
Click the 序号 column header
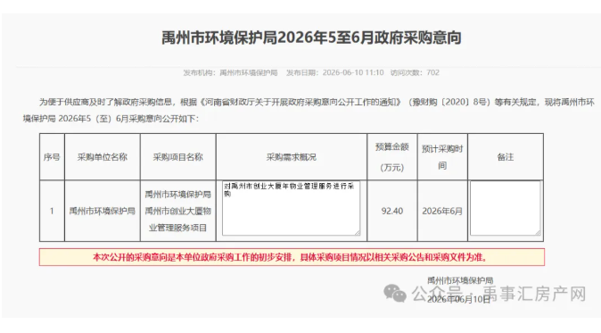[52, 157]
